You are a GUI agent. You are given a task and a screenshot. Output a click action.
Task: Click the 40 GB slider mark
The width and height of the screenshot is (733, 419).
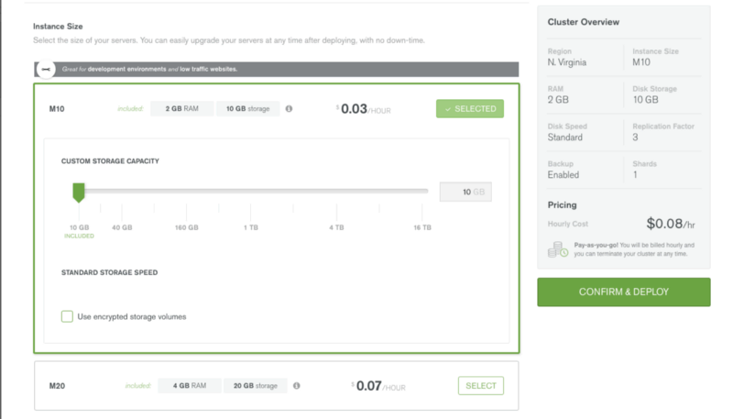click(122, 227)
